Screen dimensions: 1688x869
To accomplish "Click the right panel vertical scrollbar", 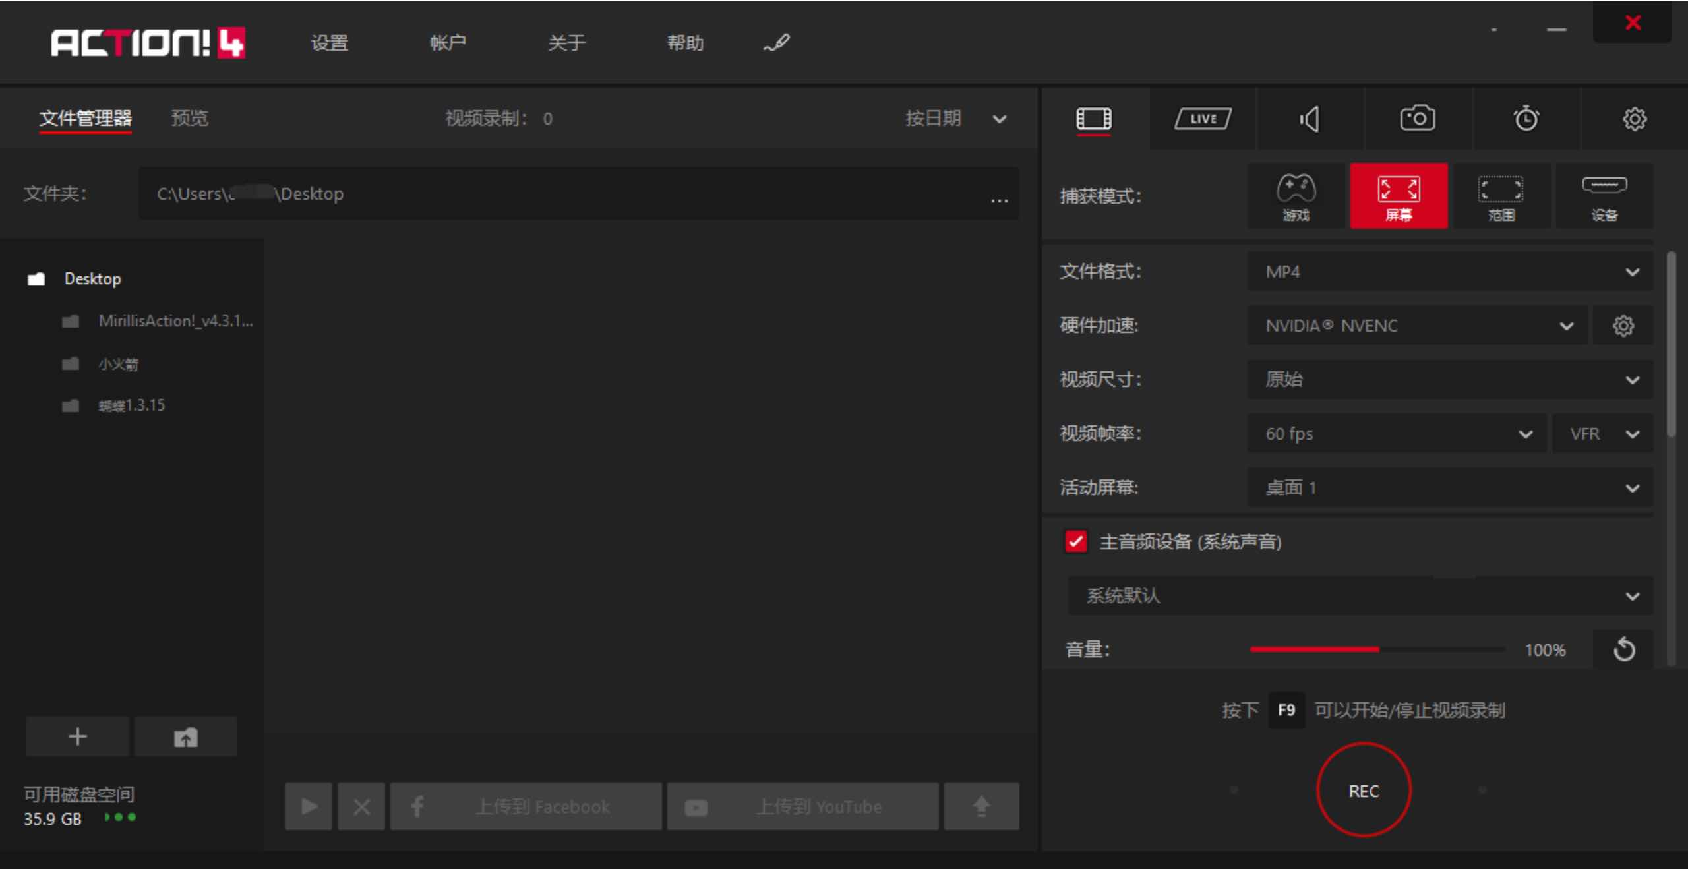I will point(1671,343).
